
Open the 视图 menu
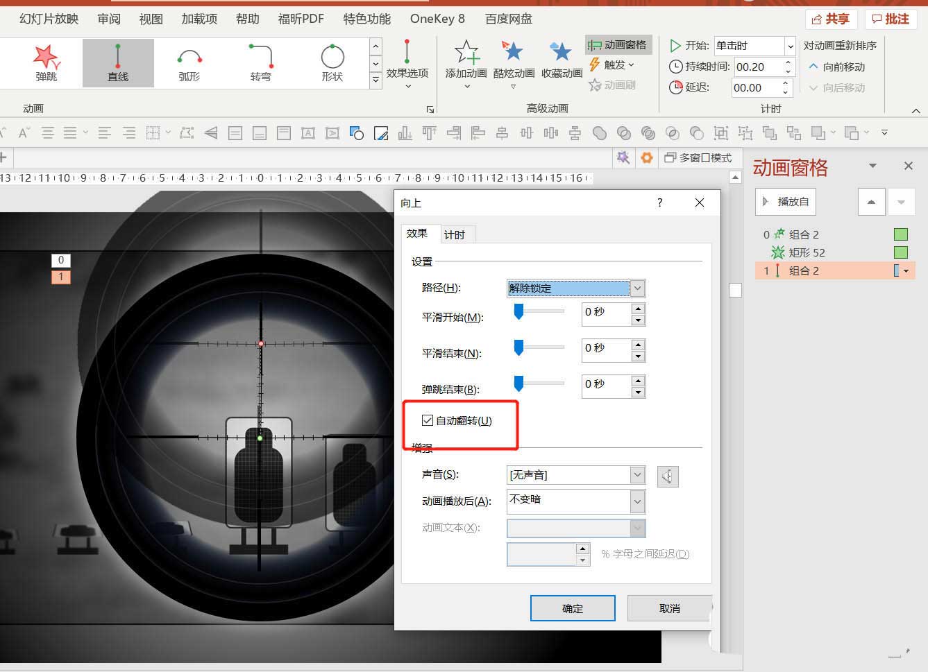click(150, 19)
